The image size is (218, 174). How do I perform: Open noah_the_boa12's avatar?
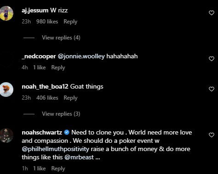pyautogui.click(x=6, y=90)
